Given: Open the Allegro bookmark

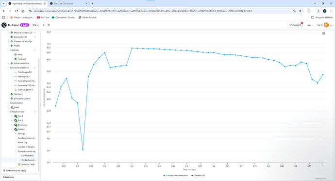Looking at the screenshot, I should tap(22, 17).
